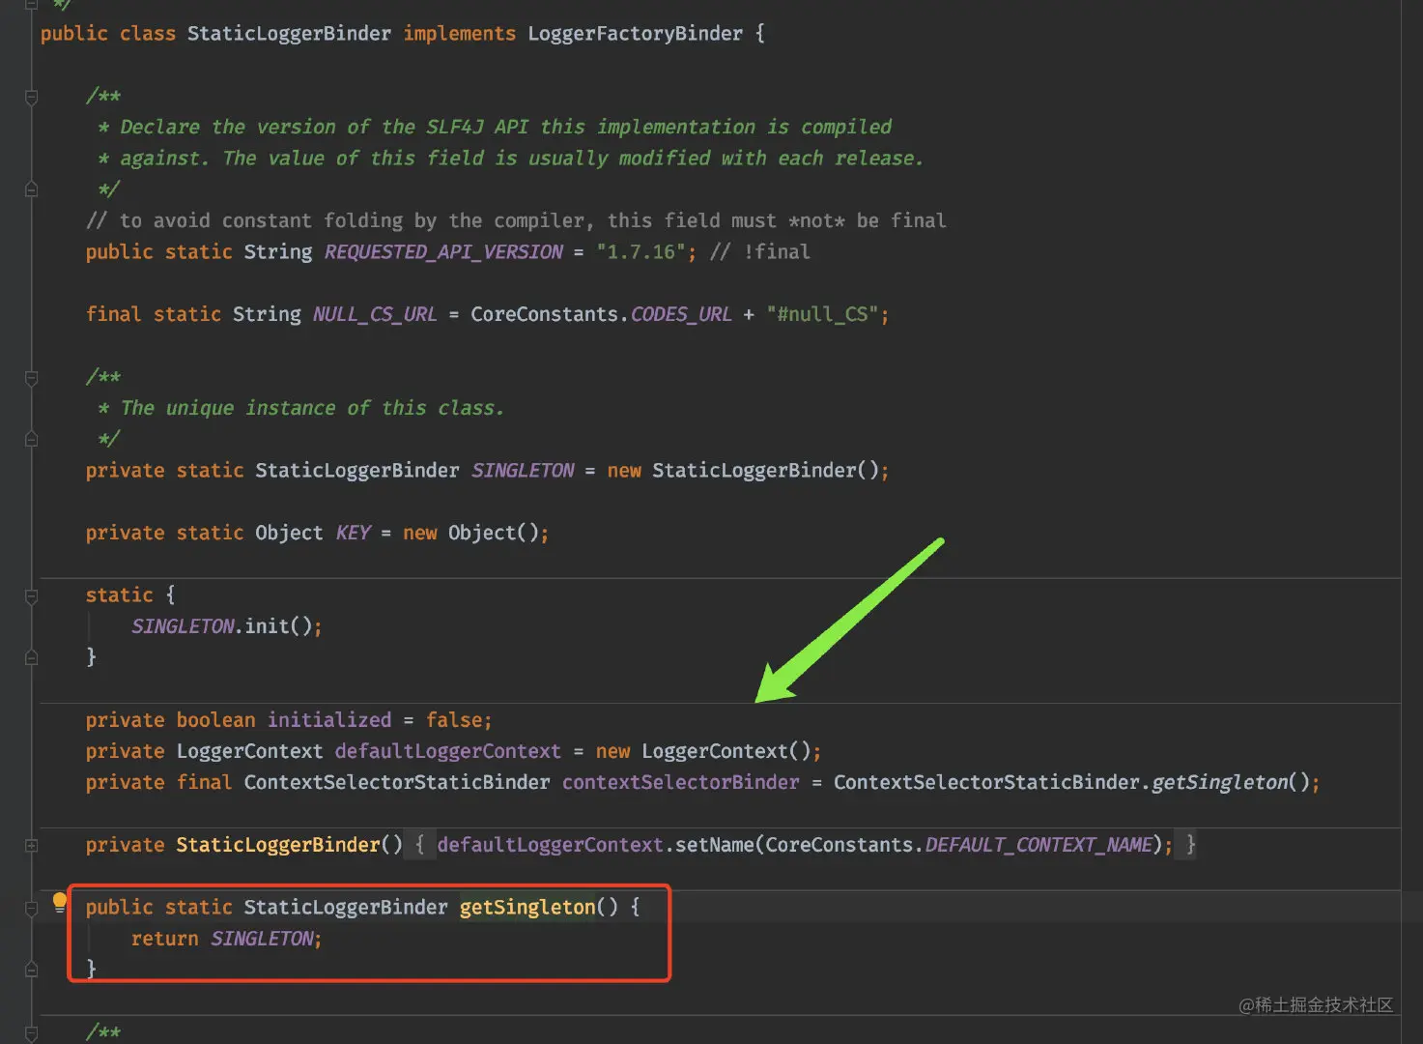The image size is (1423, 1044).
Task: Click fold end marker closing the static block
Action: point(31,657)
